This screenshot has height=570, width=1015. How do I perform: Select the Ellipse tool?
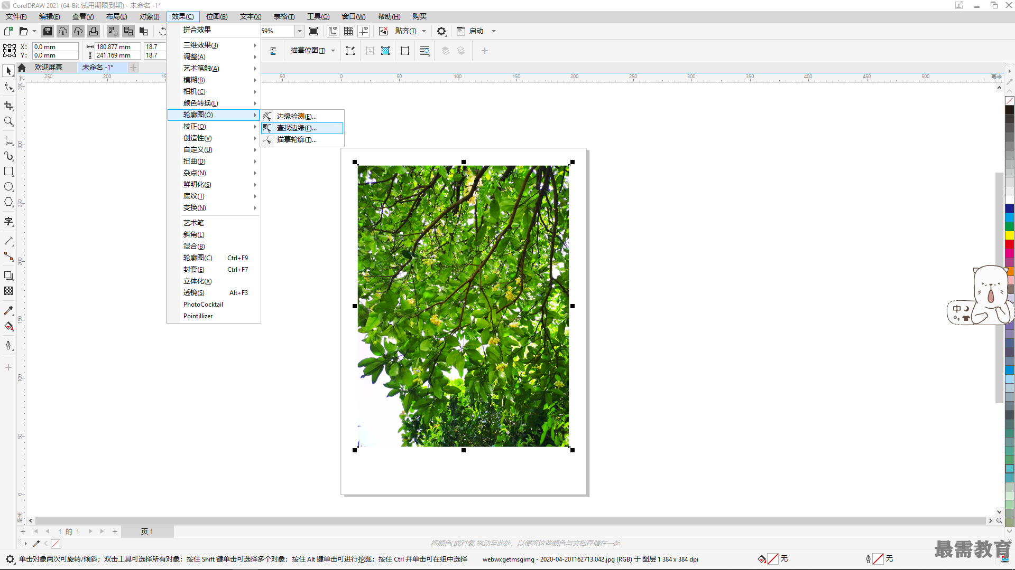[x=8, y=187]
